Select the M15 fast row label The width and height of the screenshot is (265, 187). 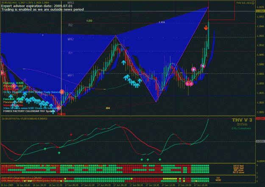pyautogui.click(x=238, y=166)
